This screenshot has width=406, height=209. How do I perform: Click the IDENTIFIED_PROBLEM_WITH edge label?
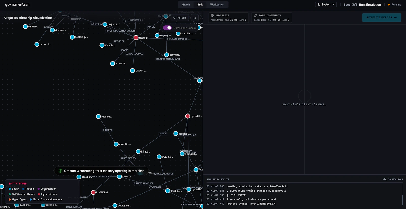[168, 59]
